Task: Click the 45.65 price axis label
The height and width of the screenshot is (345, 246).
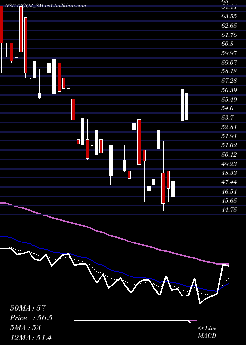Action: pos(229,201)
